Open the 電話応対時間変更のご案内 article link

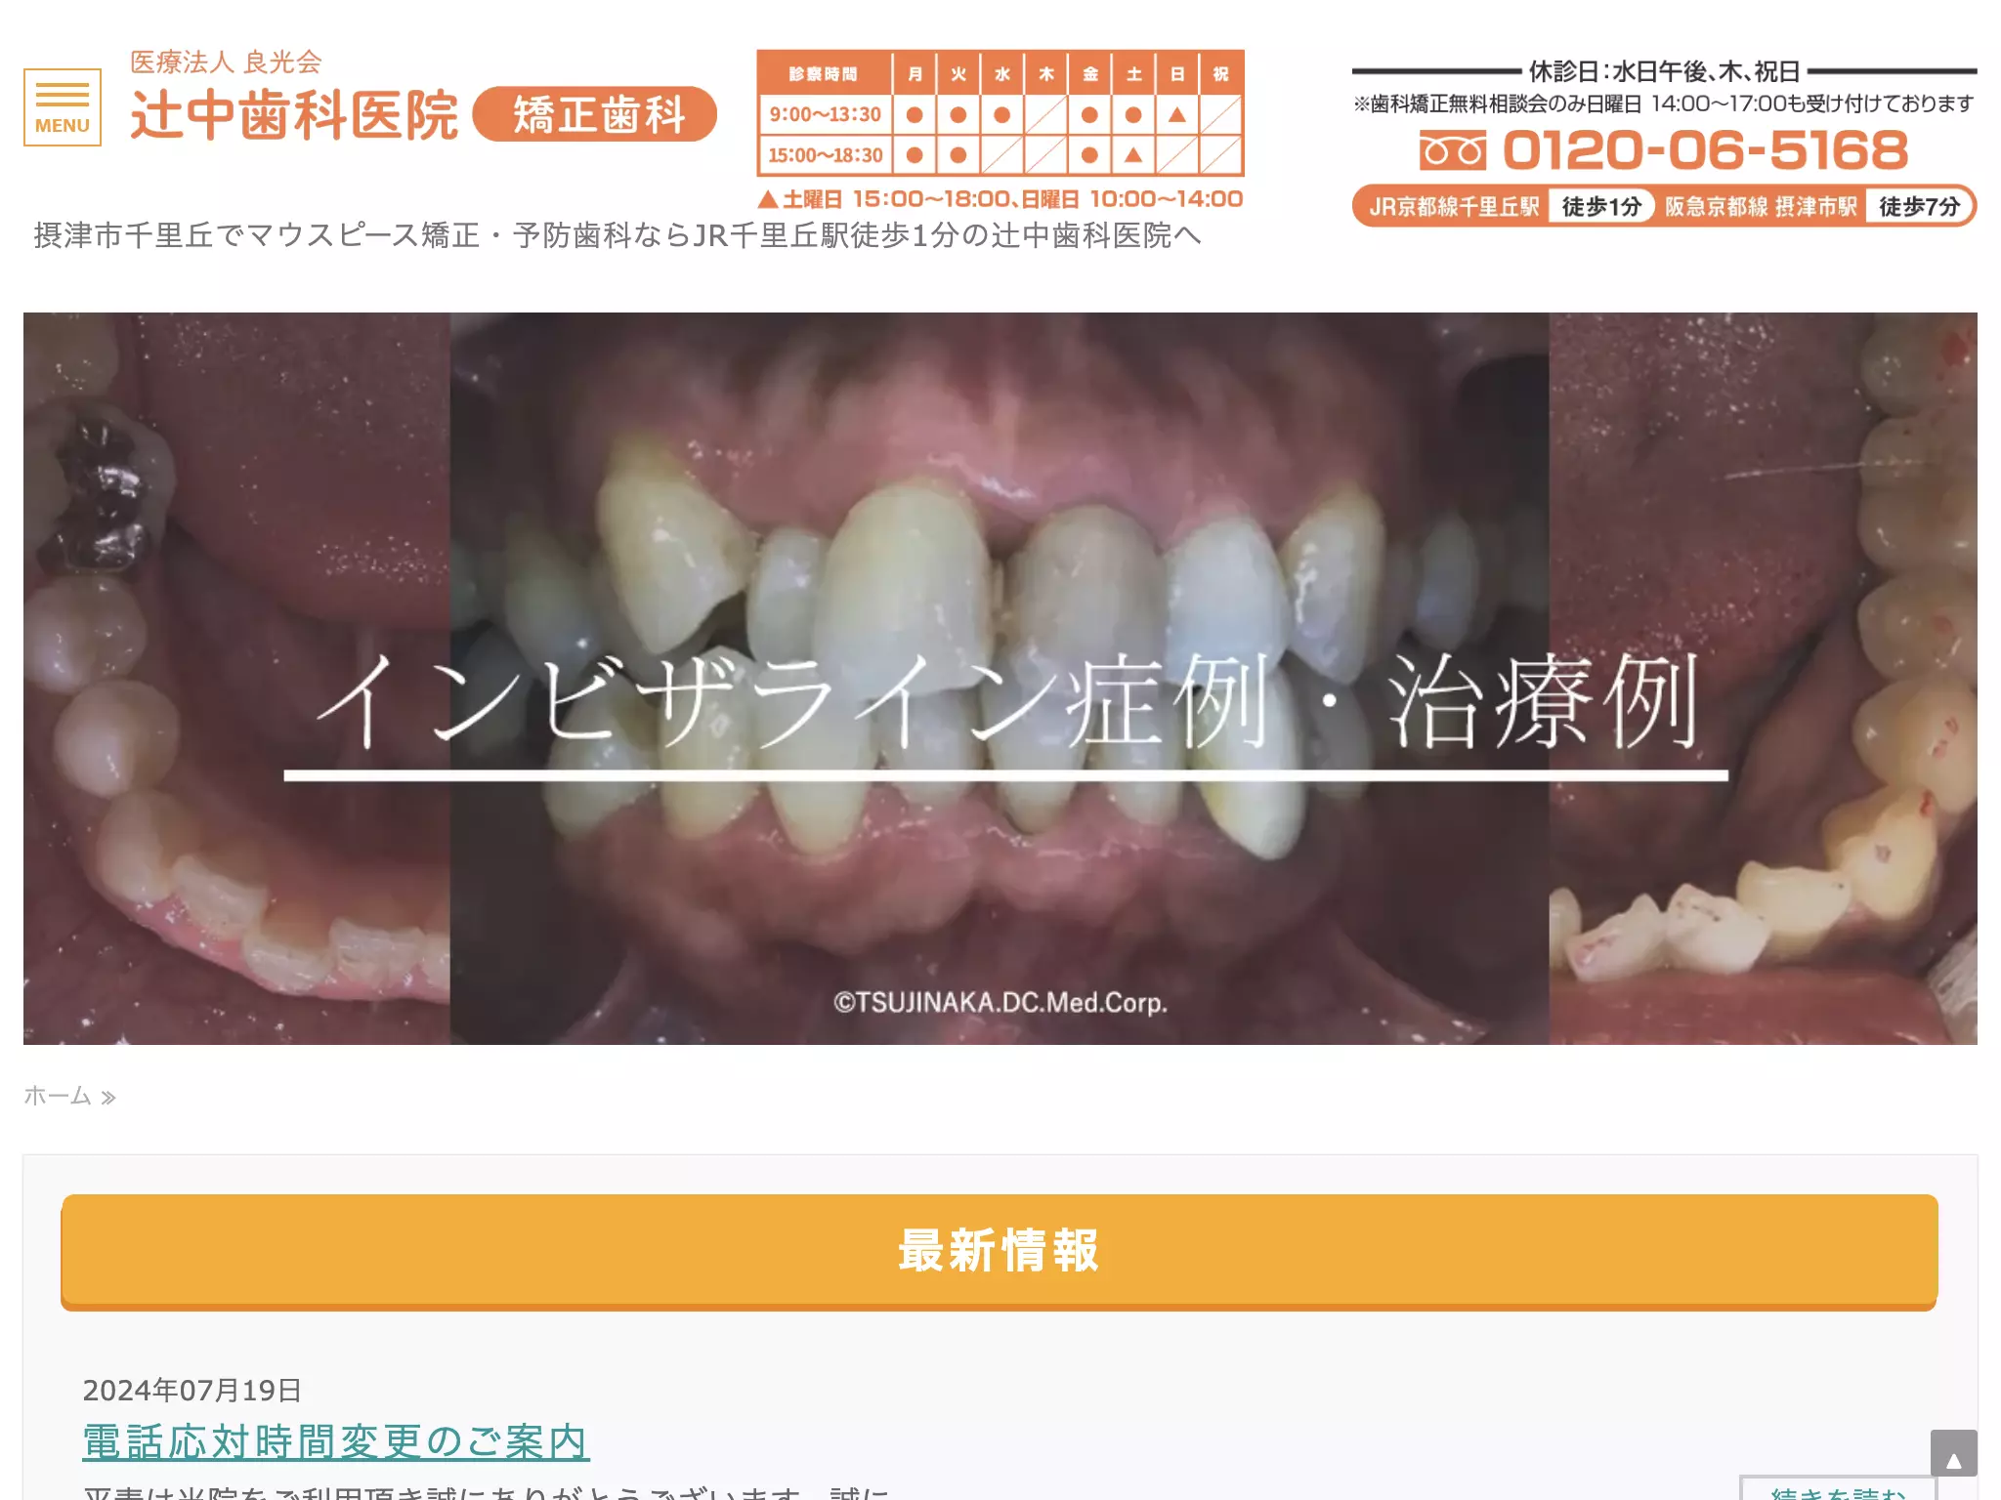[x=336, y=1442]
